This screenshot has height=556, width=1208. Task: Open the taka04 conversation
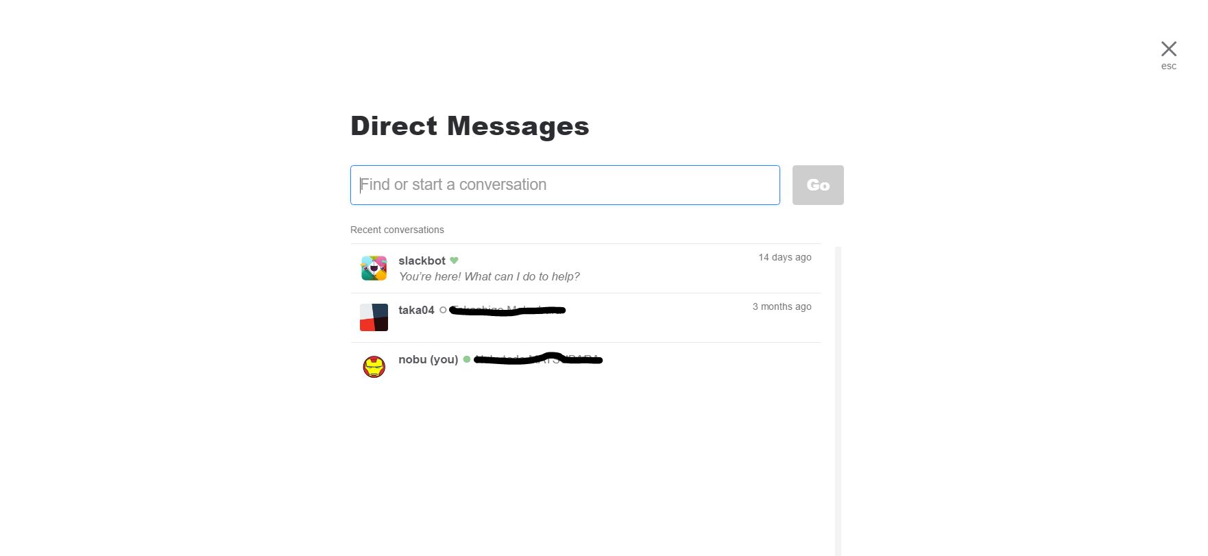coord(585,318)
